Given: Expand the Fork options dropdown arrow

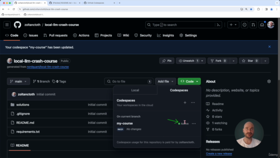Looking at the screenshot, I should [x=234, y=61].
